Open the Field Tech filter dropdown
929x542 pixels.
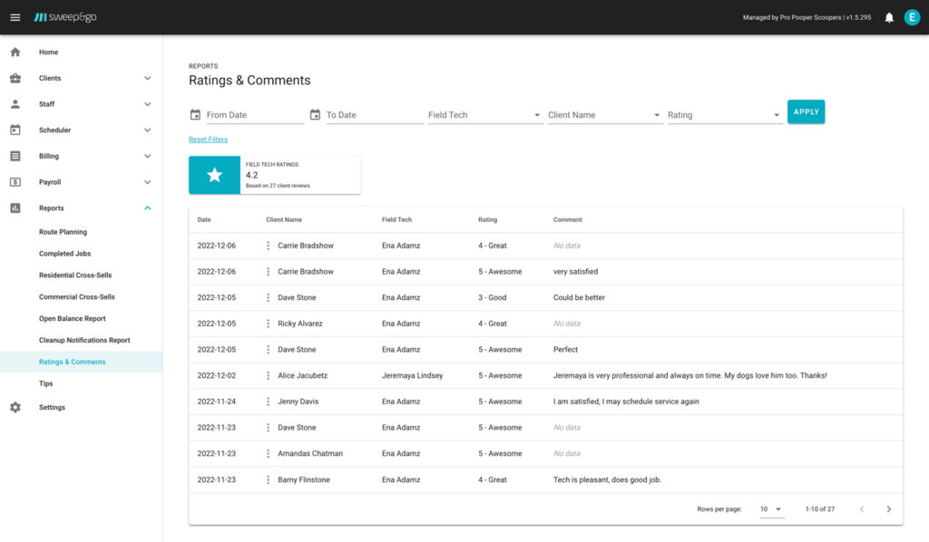[484, 115]
